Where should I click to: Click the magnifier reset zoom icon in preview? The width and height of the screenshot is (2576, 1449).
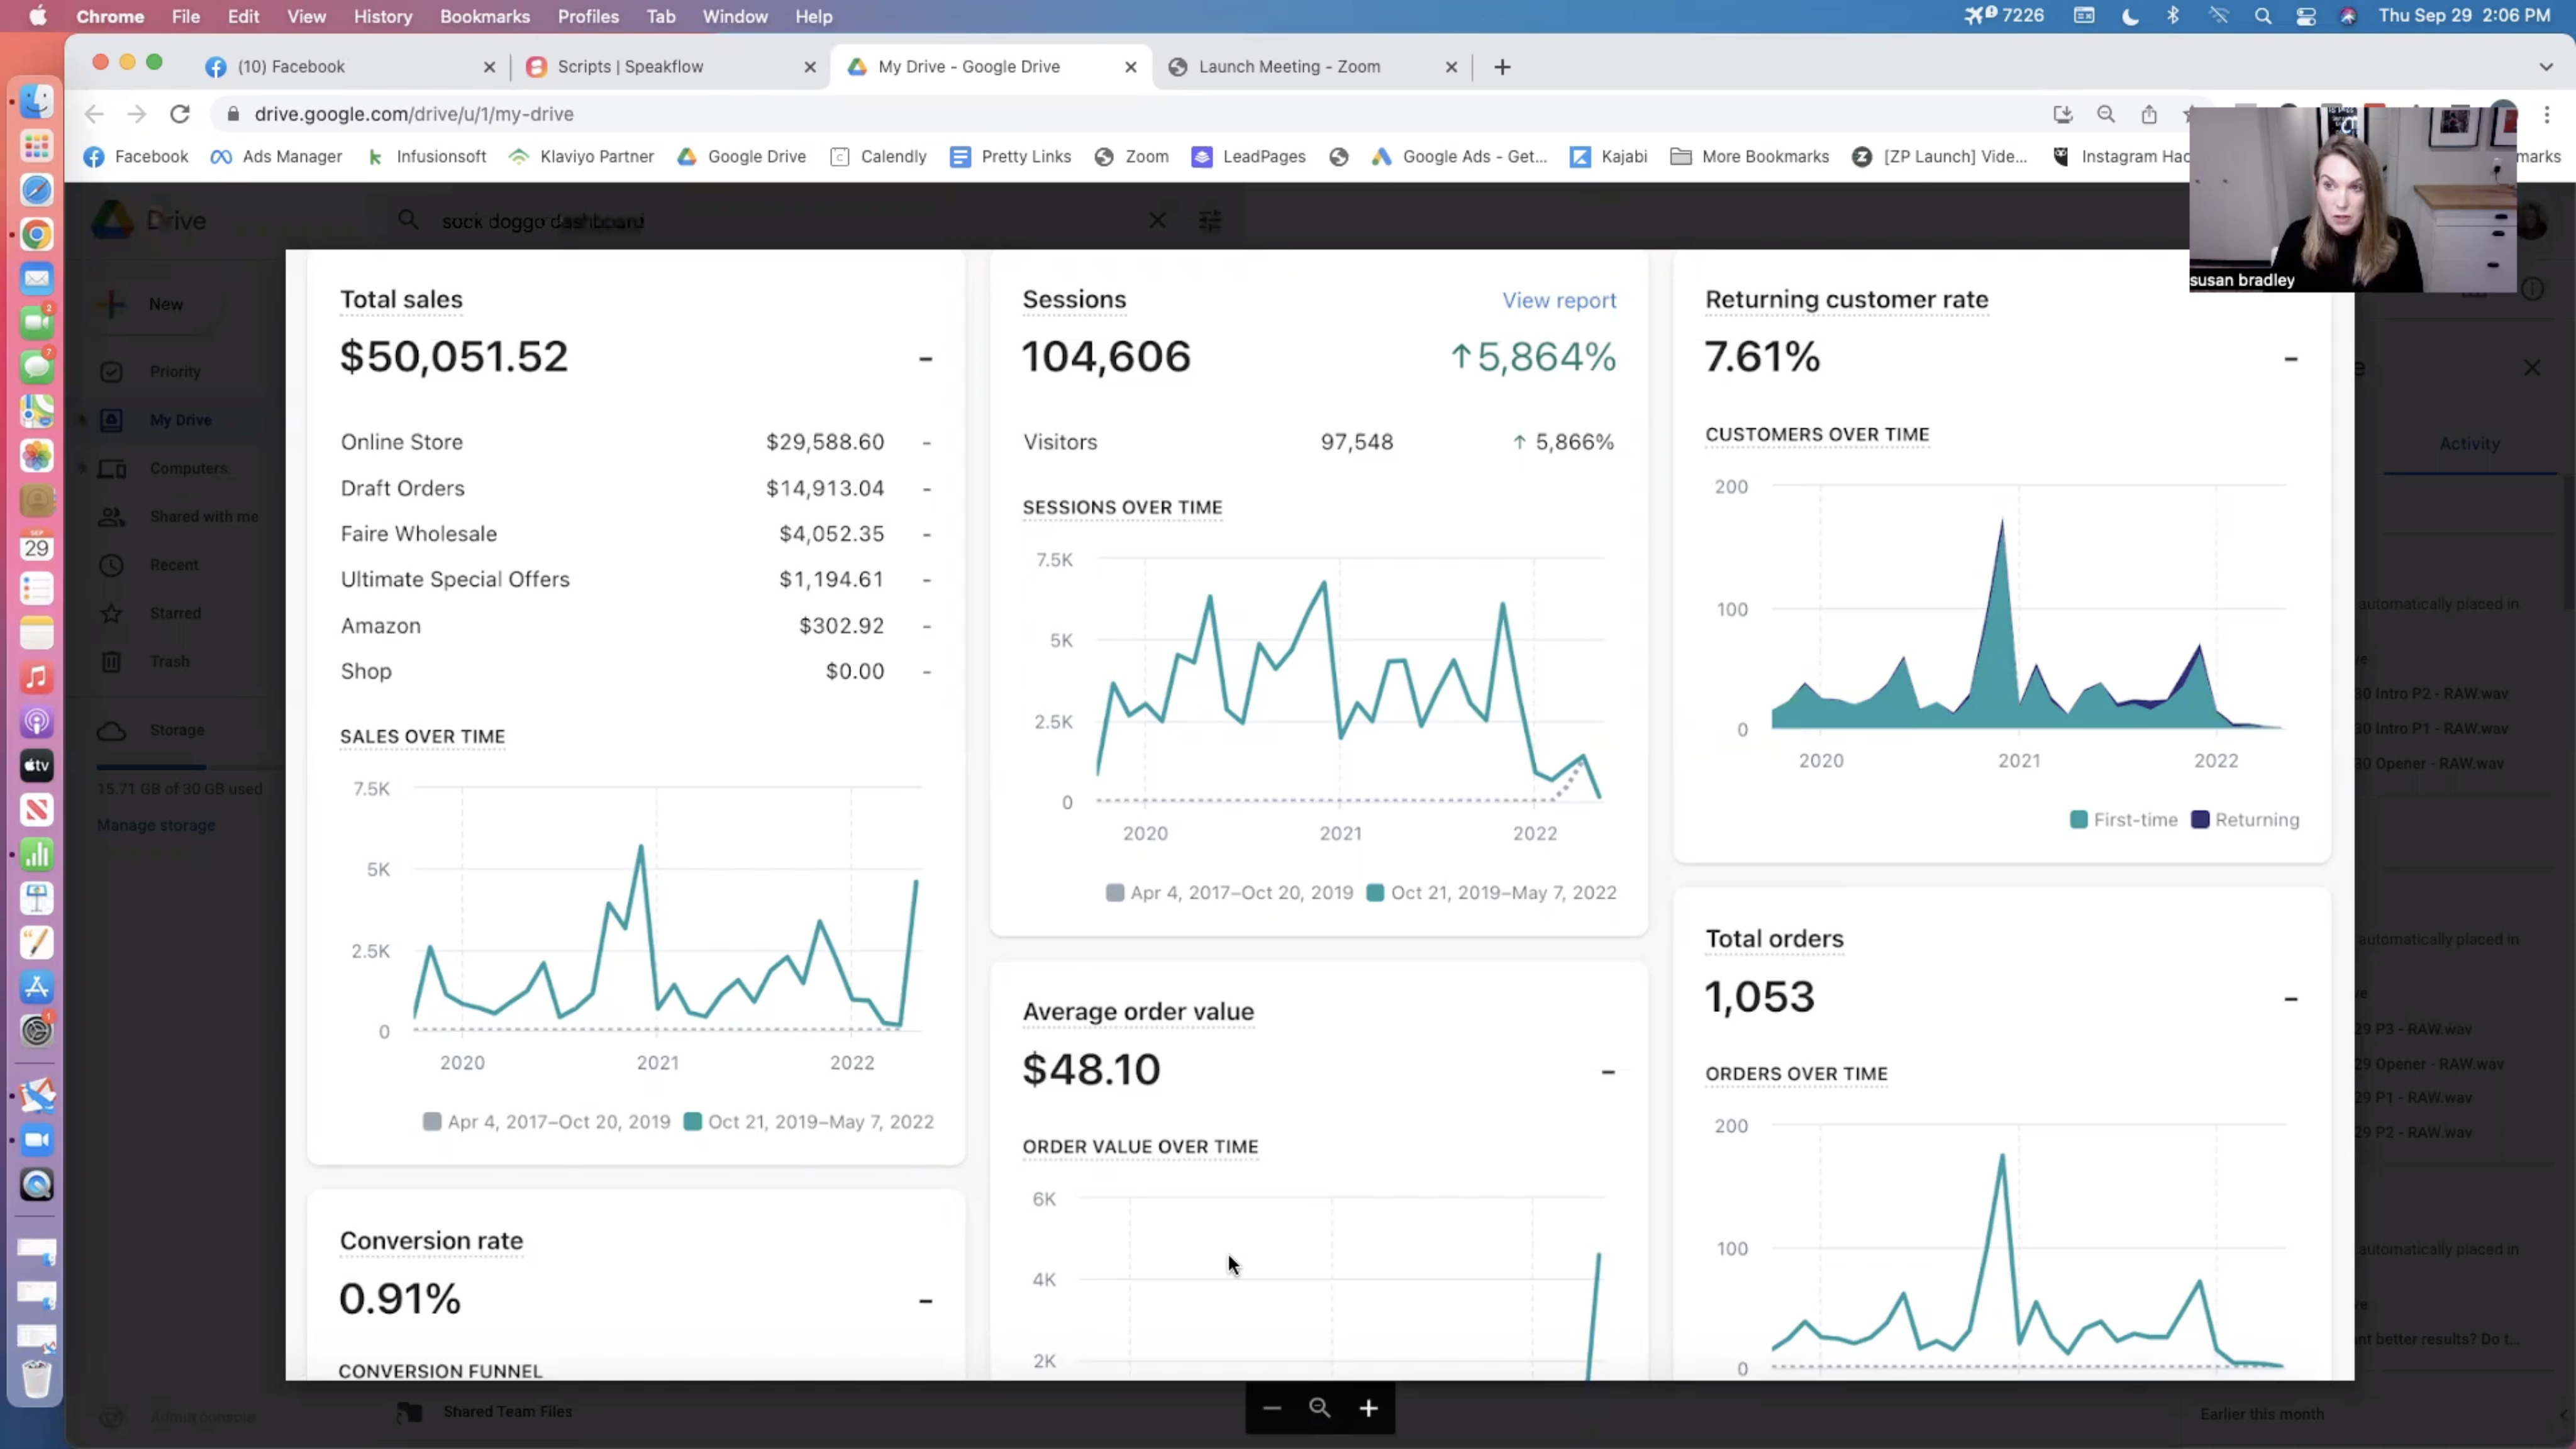click(x=1320, y=1408)
